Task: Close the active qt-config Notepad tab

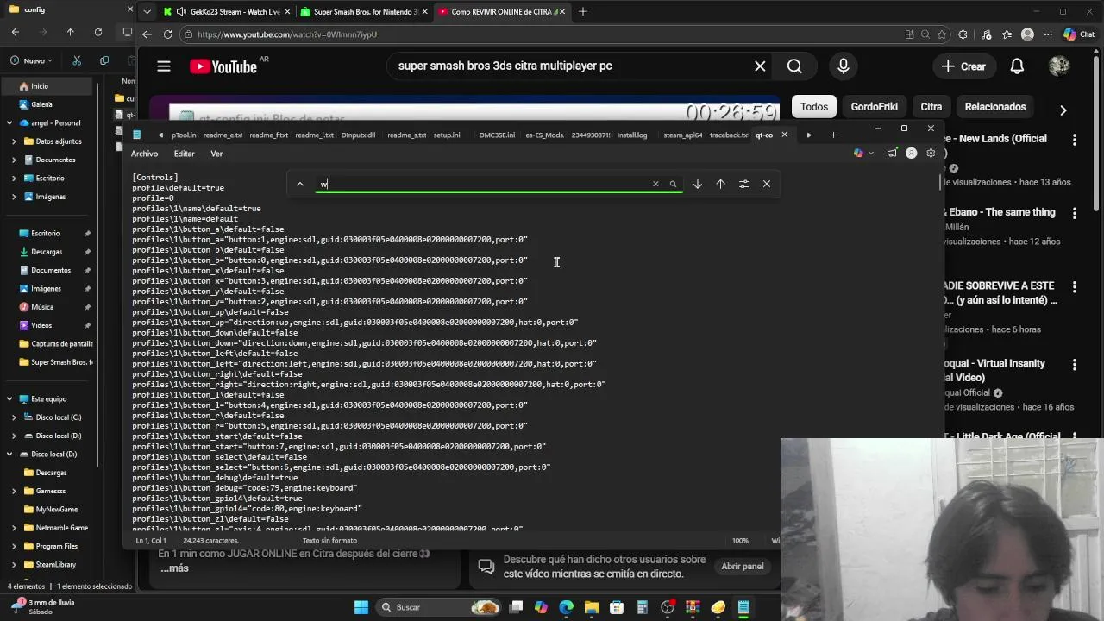Action: coord(784,135)
